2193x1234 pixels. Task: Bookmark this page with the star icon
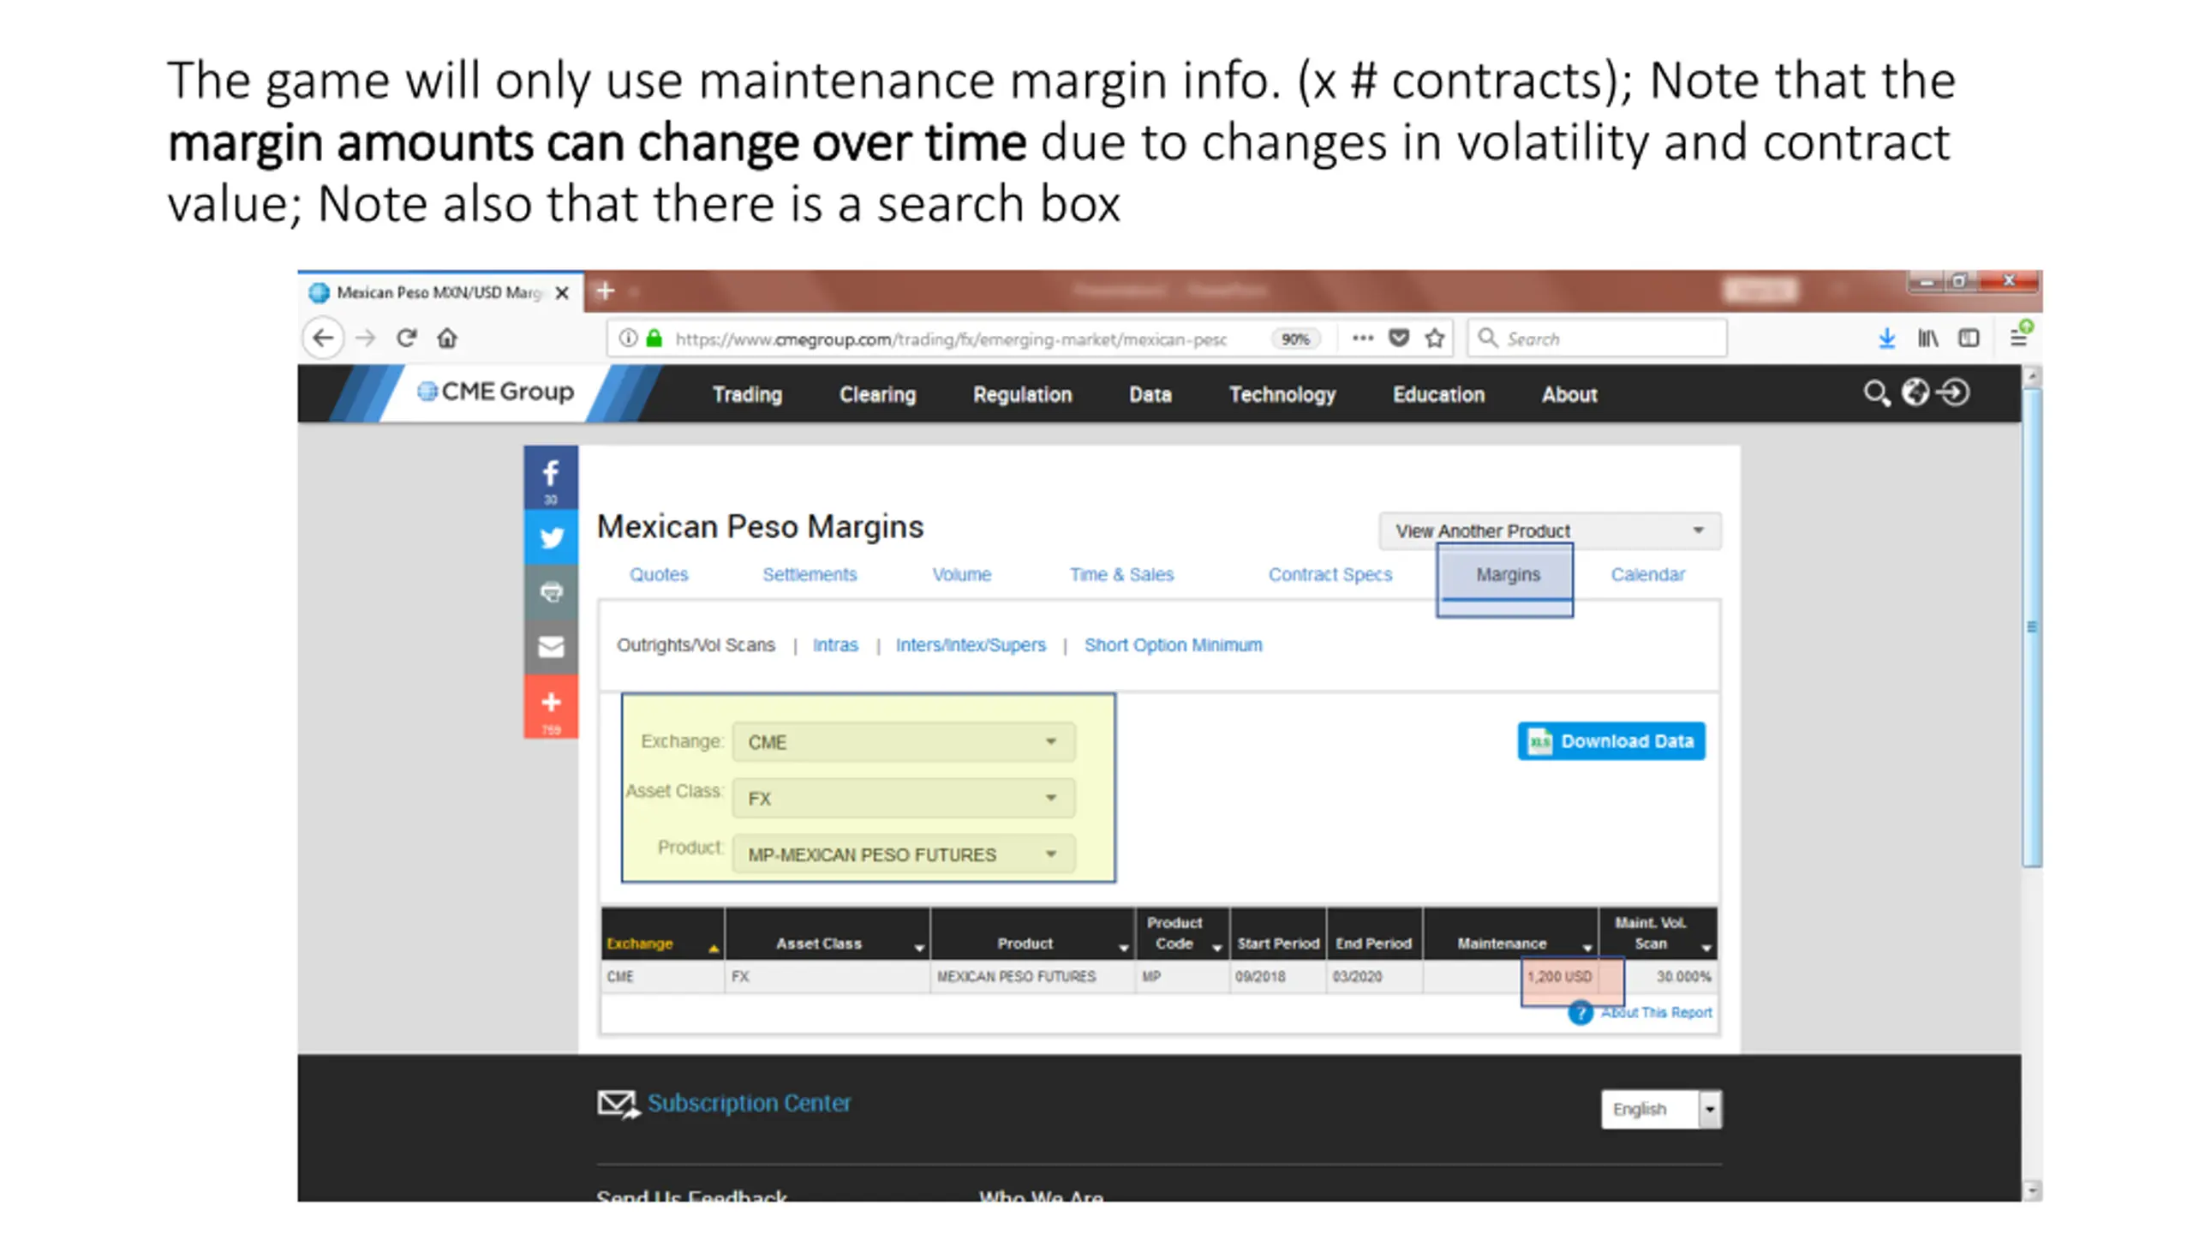tap(1435, 338)
